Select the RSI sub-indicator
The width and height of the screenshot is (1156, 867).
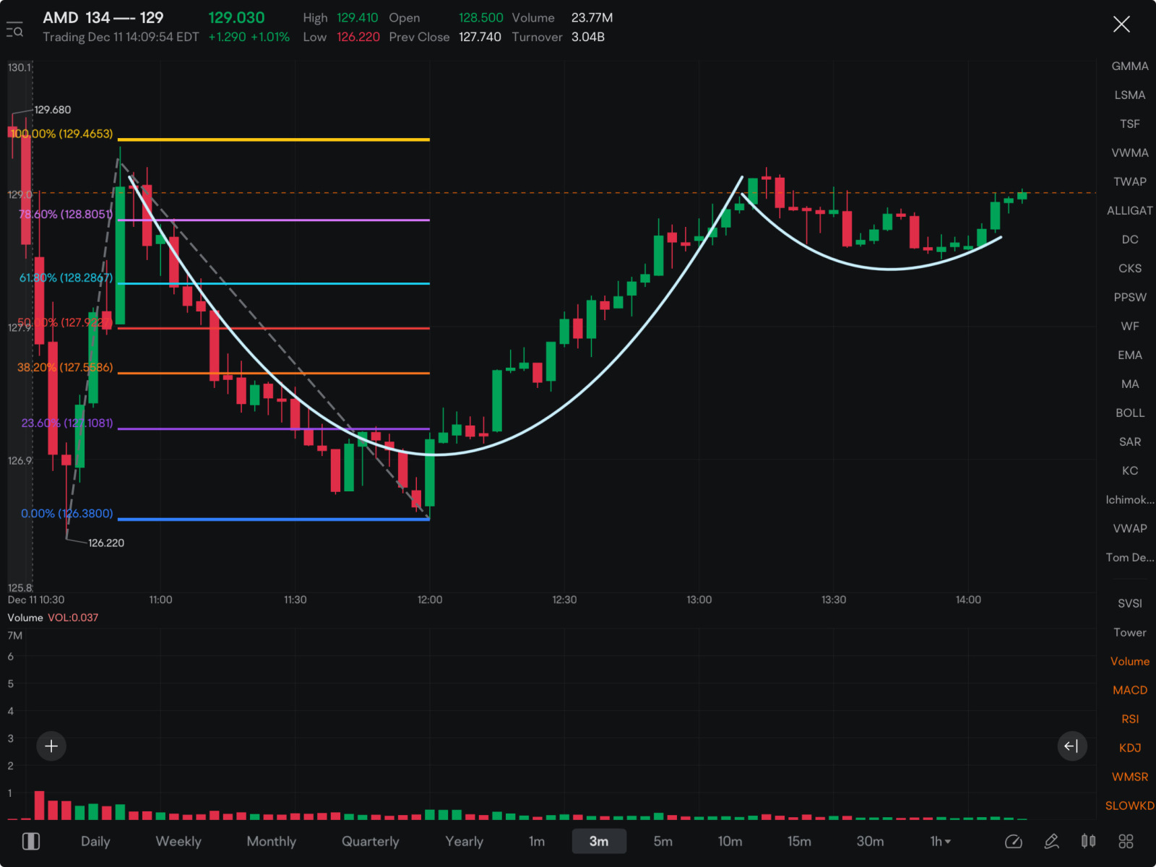tap(1130, 719)
